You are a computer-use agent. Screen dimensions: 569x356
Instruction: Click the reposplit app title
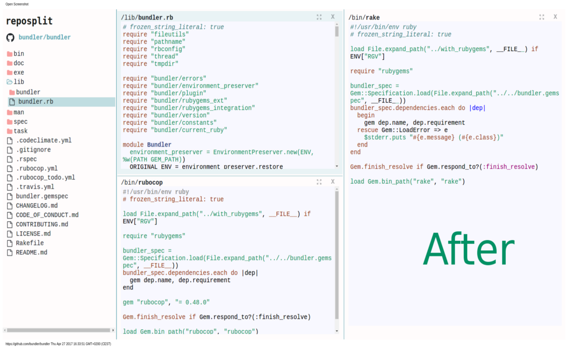[29, 21]
